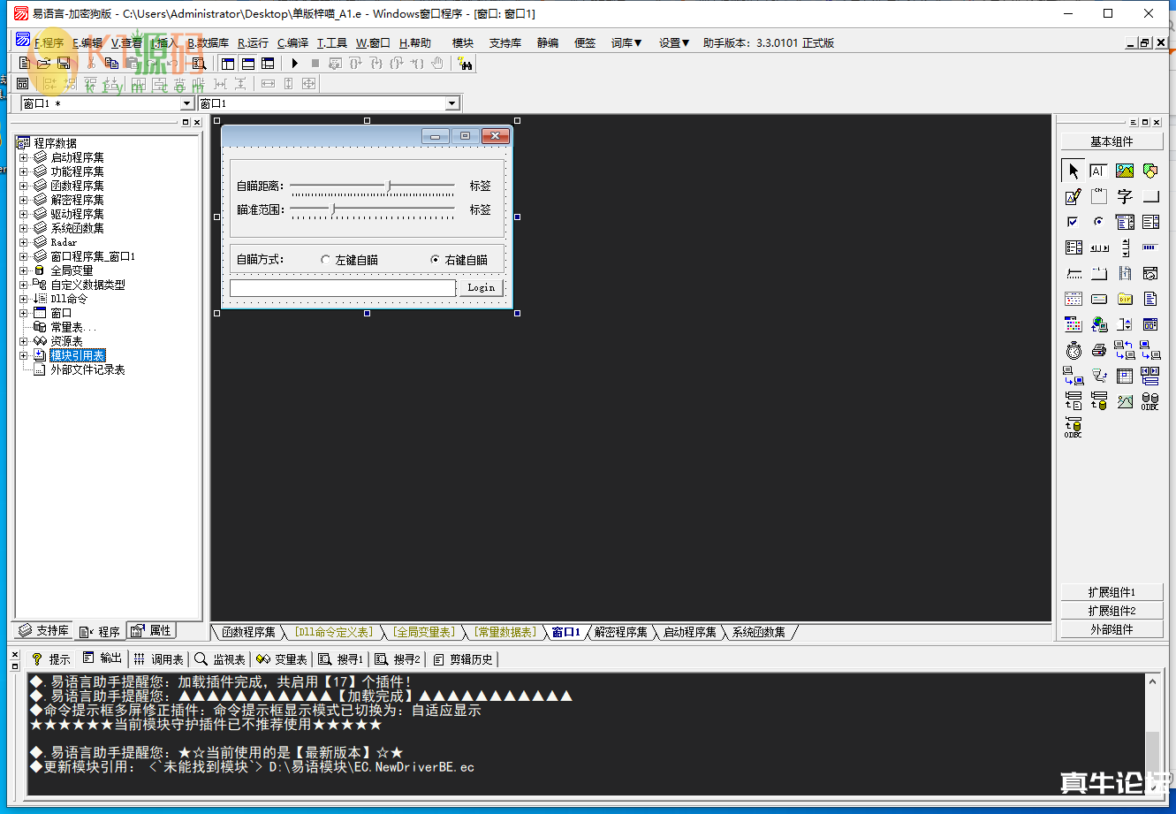Click the 自瞄距离 slider thumb
The height and width of the screenshot is (814, 1176).
(389, 185)
